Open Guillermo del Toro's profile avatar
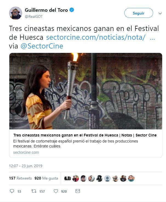The height and width of the screenshot is (202, 166). click(x=16, y=13)
